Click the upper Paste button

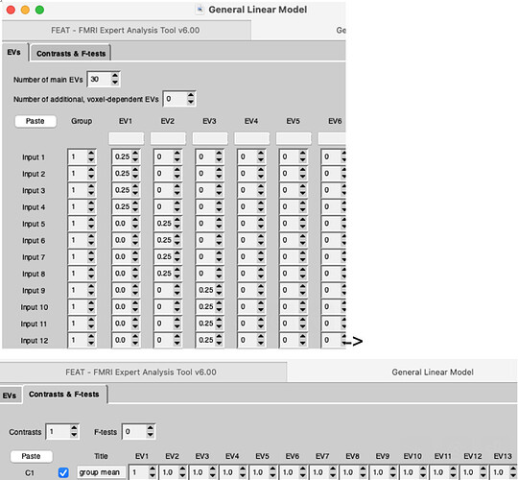[35, 121]
